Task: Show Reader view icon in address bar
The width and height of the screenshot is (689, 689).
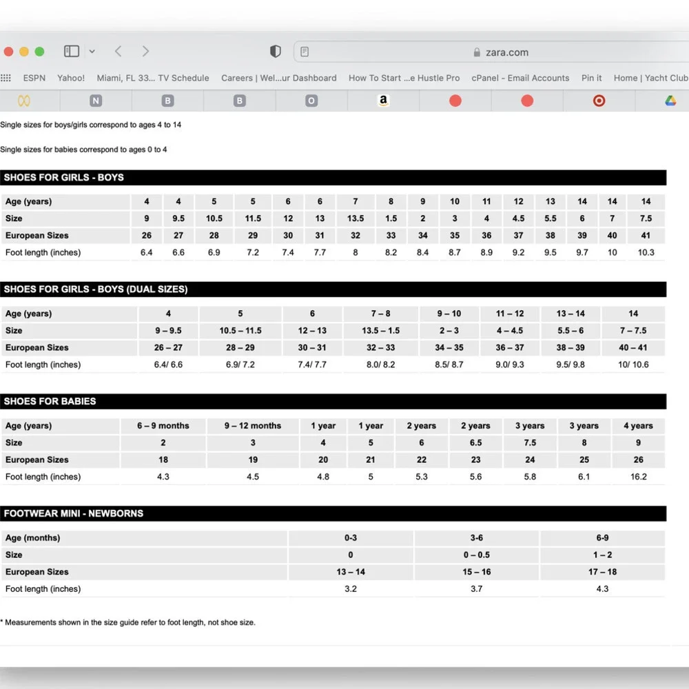Action: click(305, 52)
